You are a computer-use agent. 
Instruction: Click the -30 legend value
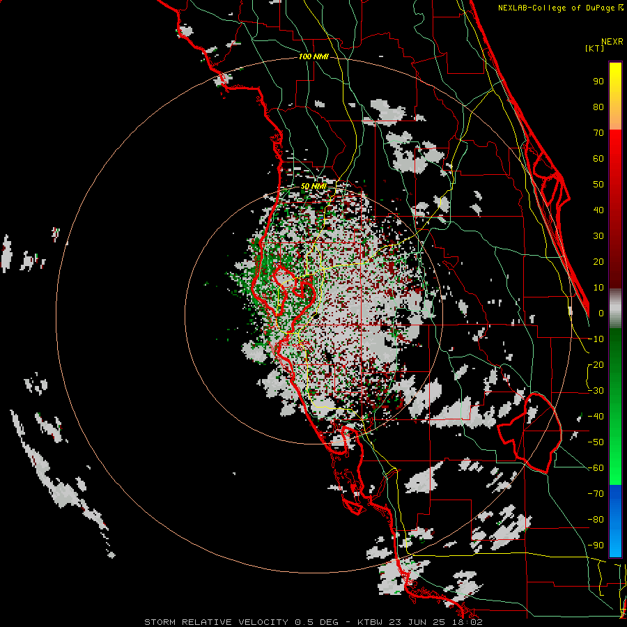tap(596, 391)
